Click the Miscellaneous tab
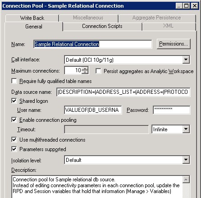Viewport: 201px width, 198px height. tap(88, 18)
